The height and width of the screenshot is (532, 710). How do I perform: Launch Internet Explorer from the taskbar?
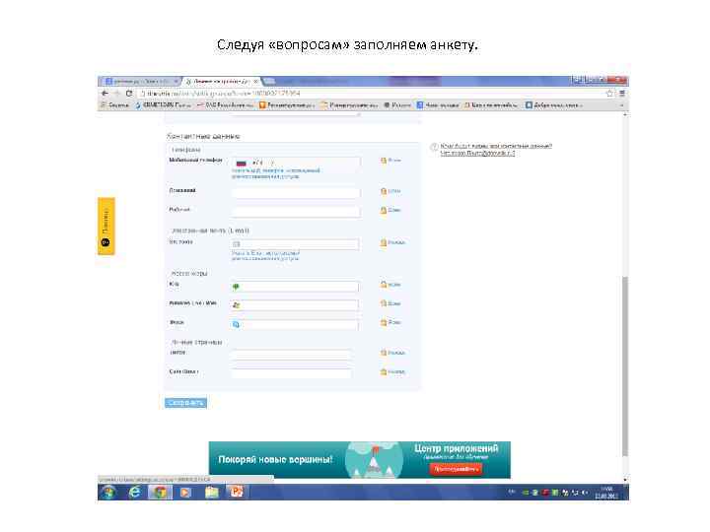point(134,493)
